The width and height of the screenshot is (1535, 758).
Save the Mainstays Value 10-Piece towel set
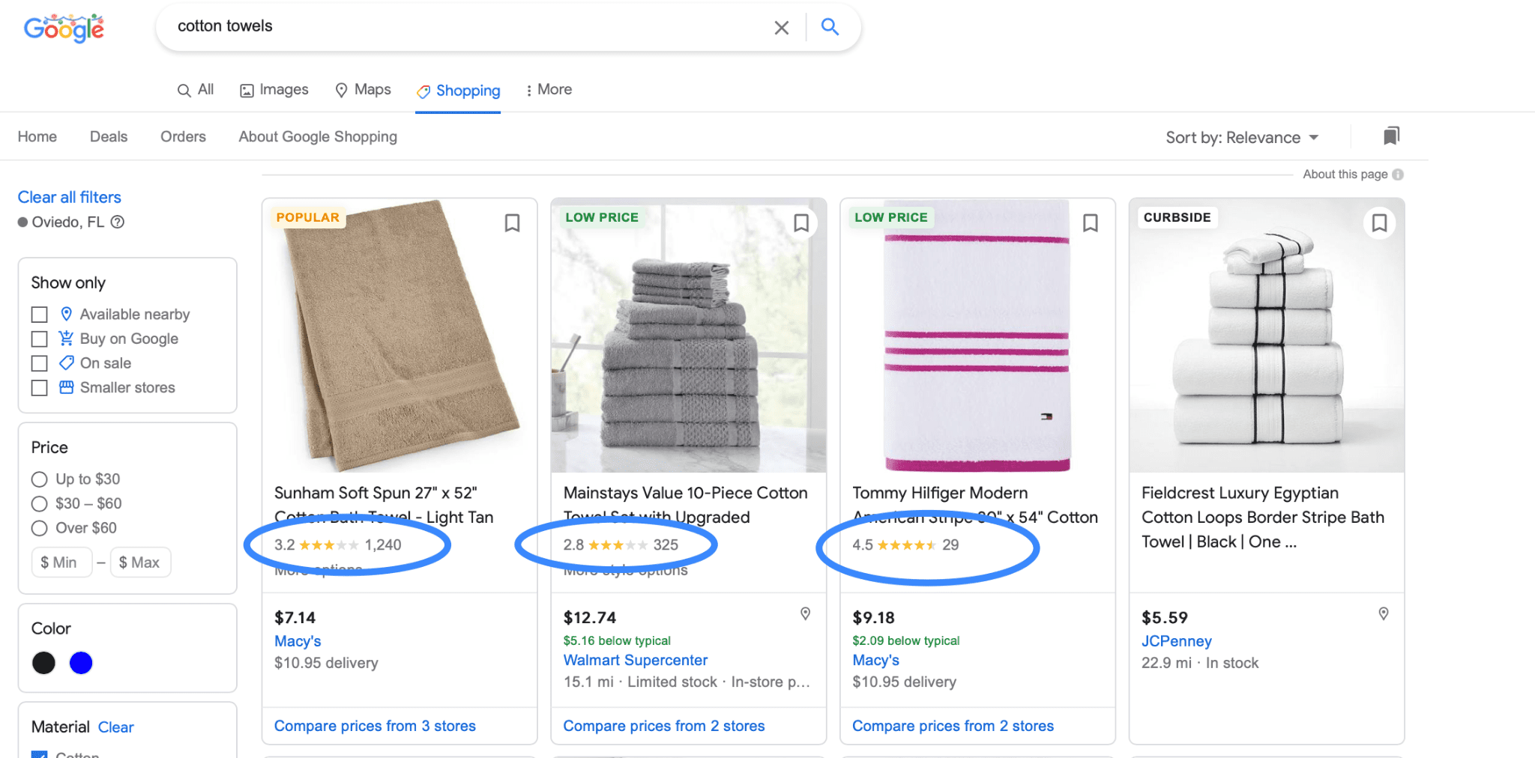[801, 223]
